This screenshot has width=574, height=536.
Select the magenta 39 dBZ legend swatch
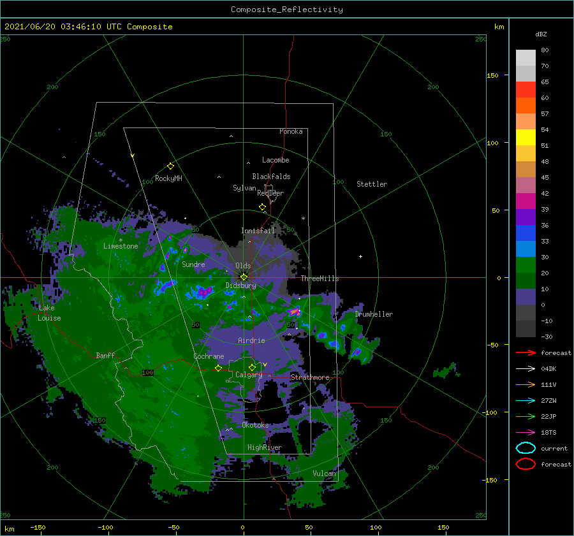point(526,201)
